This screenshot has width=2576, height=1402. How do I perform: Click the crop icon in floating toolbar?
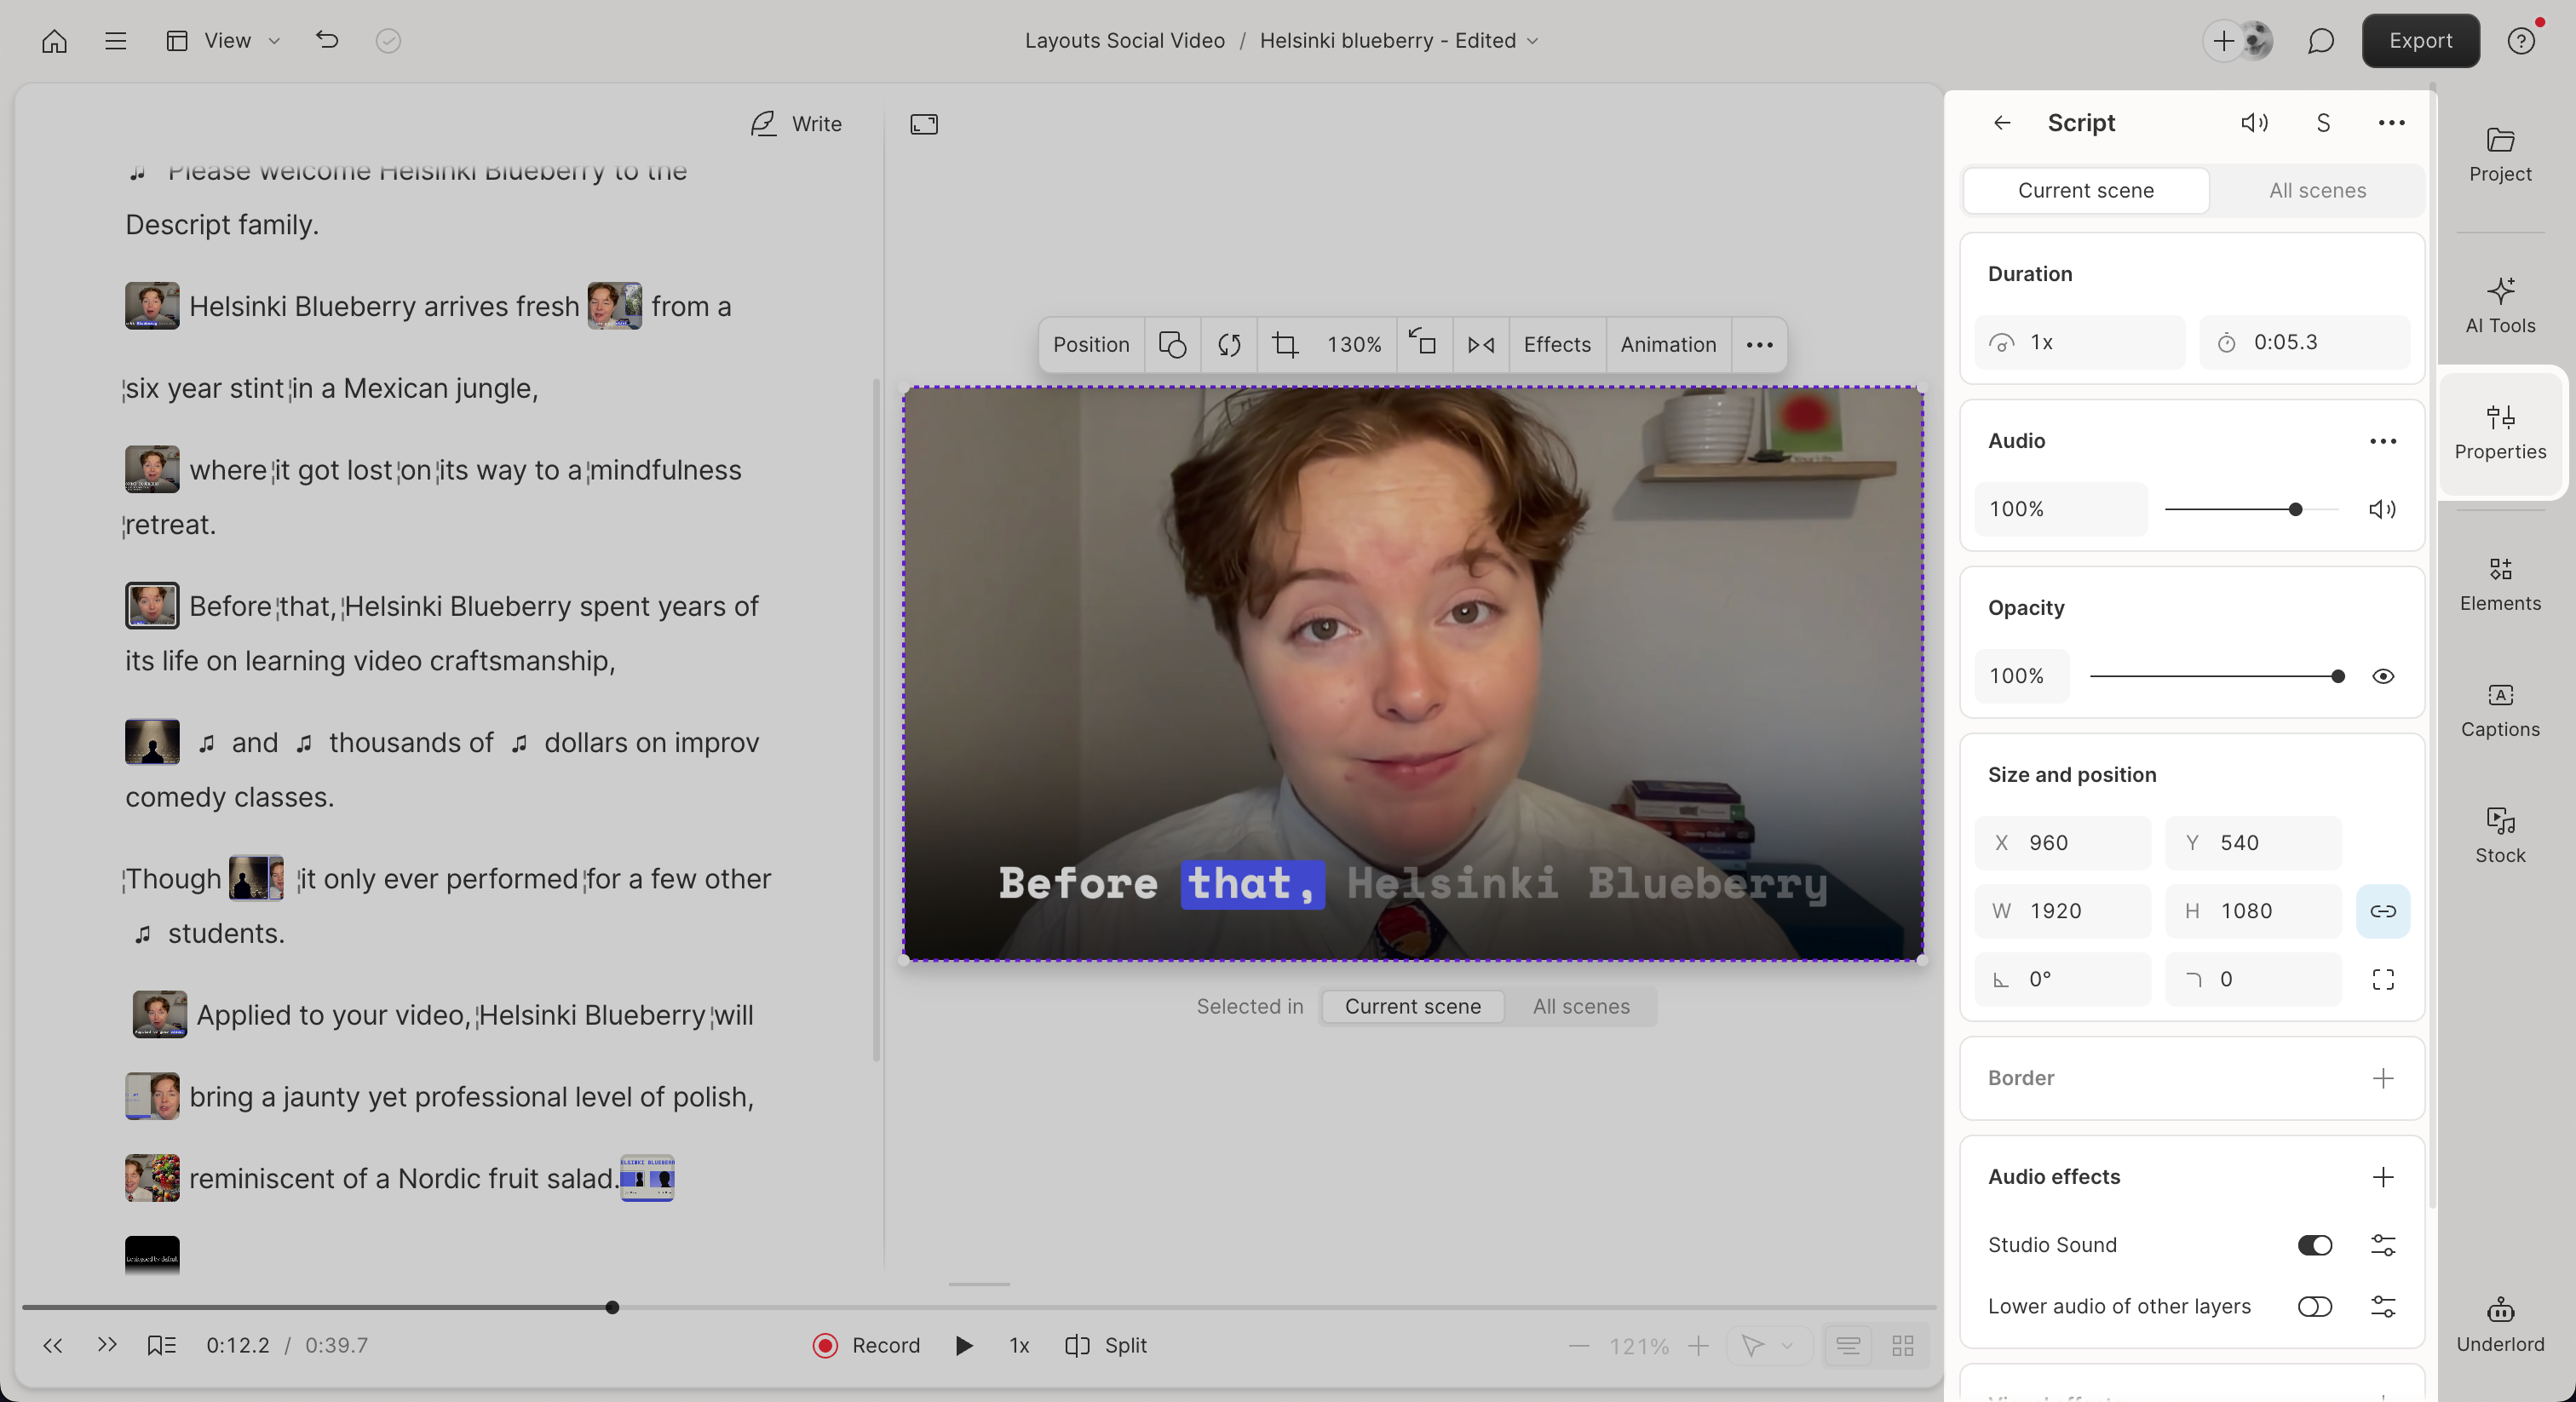tap(1285, 345)
